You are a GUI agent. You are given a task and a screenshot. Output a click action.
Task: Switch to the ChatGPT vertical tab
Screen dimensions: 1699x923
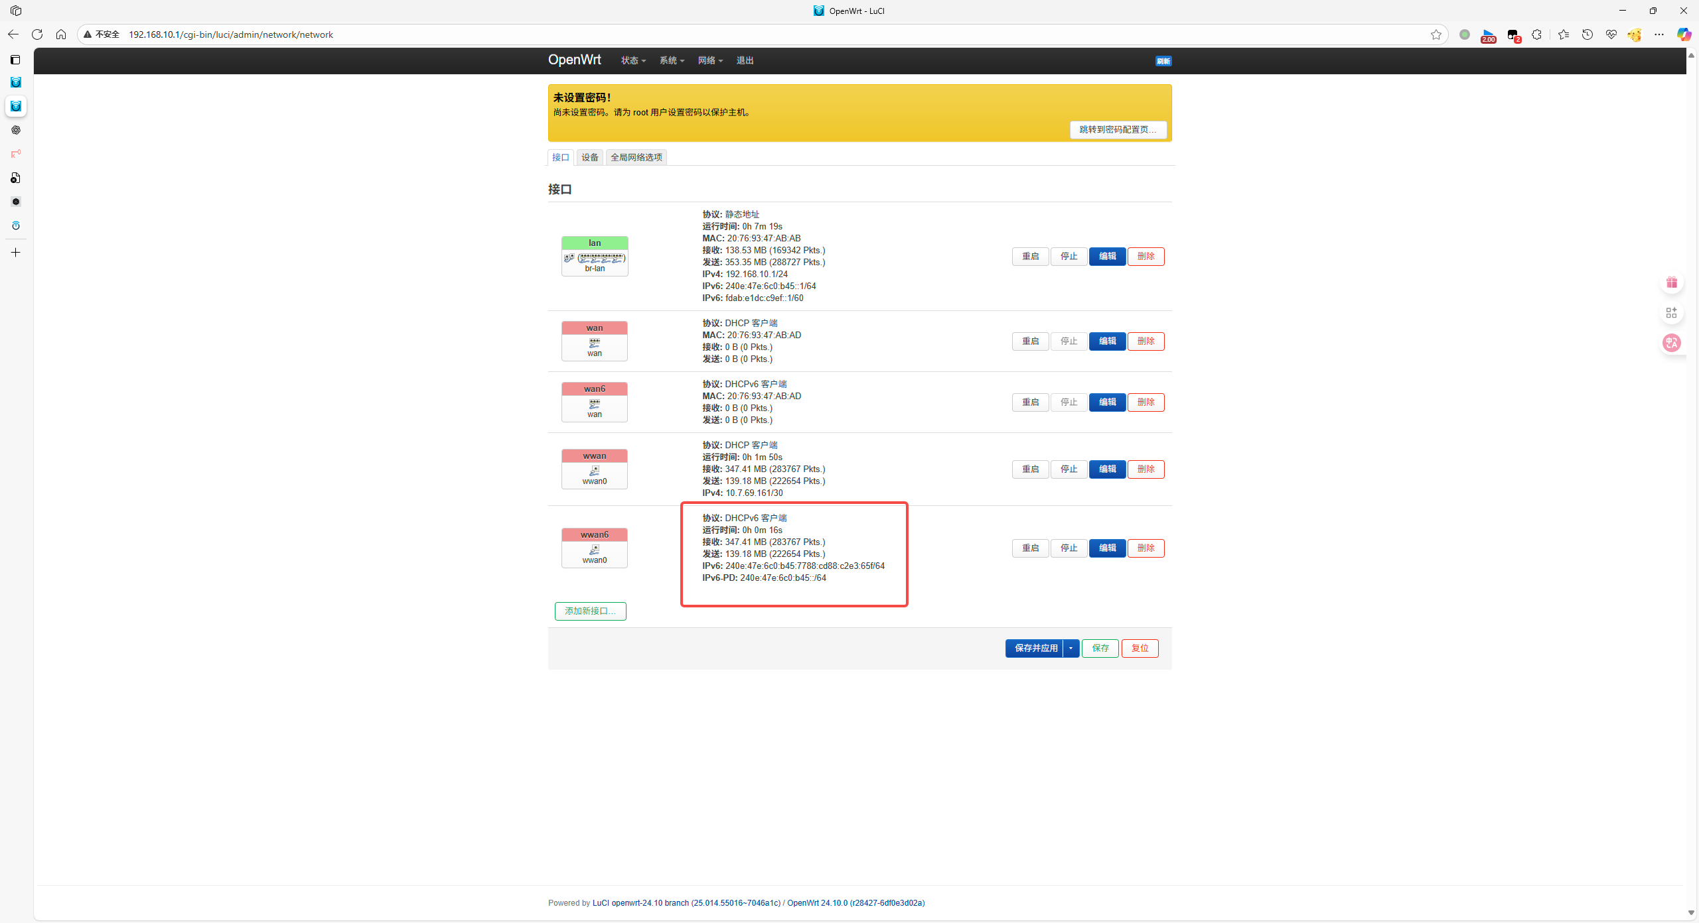coord(16,130)
